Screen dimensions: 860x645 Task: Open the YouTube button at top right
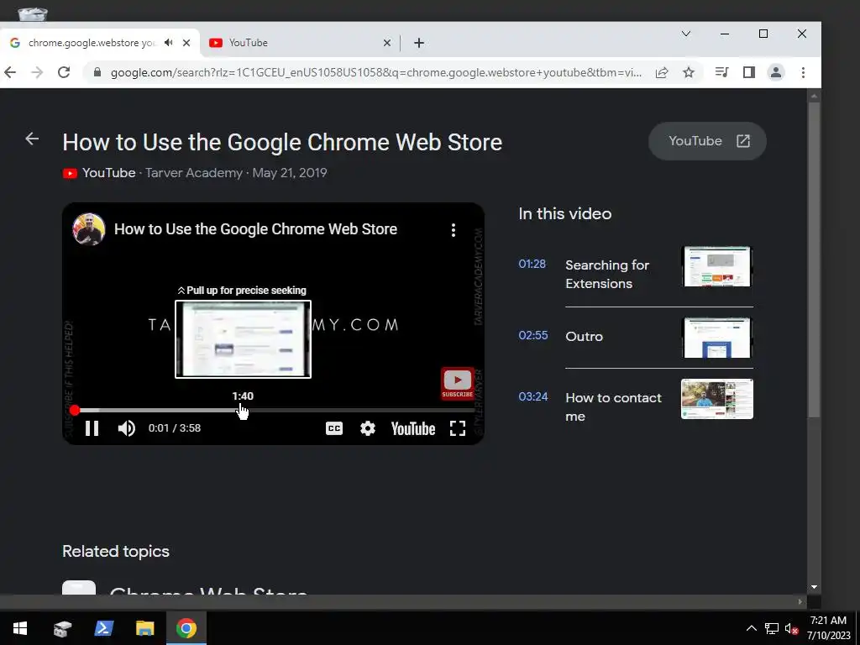coord(707,141)
